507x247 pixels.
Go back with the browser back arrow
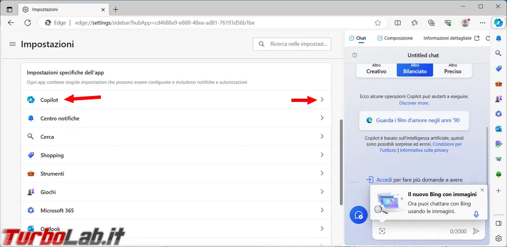pos(11,22)
